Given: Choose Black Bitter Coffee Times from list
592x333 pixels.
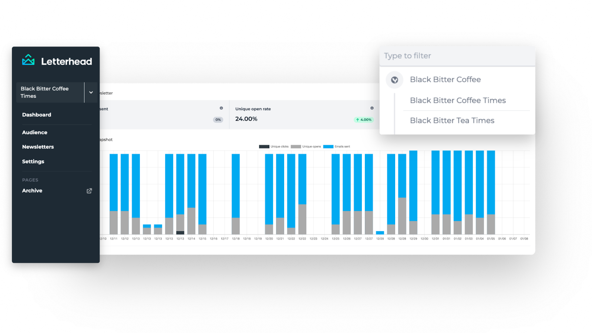Looking at the screenshot, I should pyautogui.click(x=458, y=100).
